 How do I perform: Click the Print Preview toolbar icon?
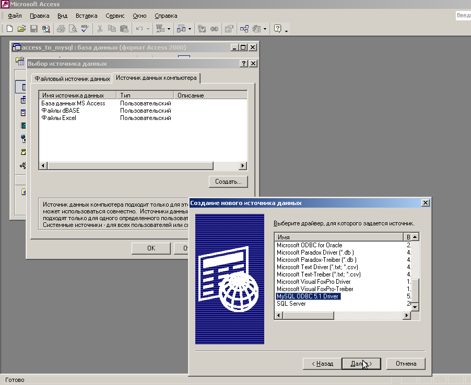(x=73, y=29)
